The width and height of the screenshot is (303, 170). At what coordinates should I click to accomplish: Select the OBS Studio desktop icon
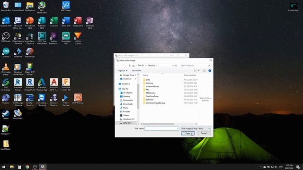pyautogui.click(x=6, y=37)
